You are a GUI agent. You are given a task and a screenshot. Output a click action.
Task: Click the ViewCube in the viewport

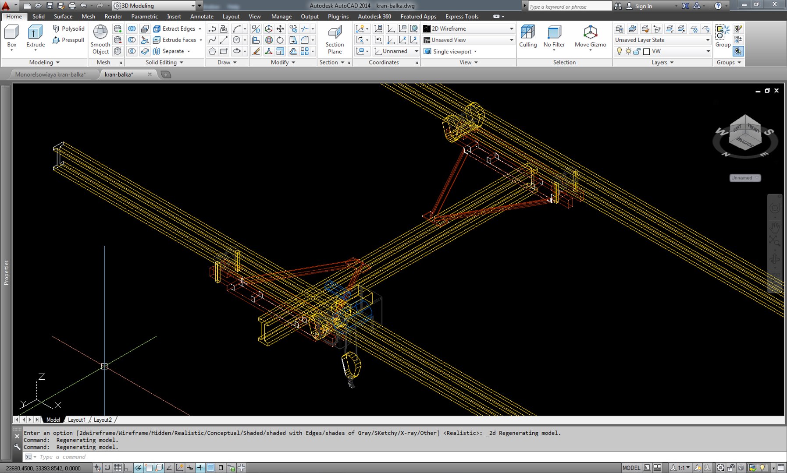point(745,134)
